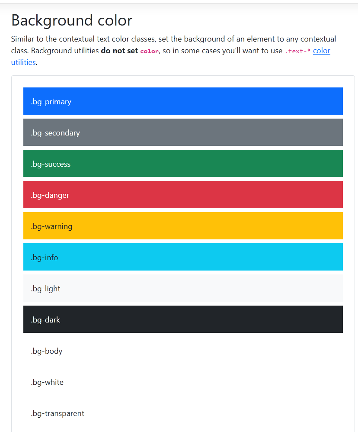Screen dimensions: 358x432
Task: Click the ".bg-warning" label text
Action: pyautogui.click(x=52, y=226)
